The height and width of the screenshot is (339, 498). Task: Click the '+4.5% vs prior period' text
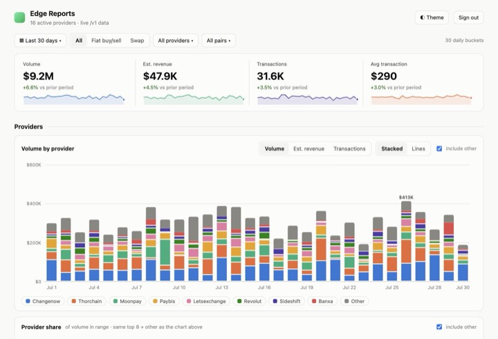click(168, 88)
